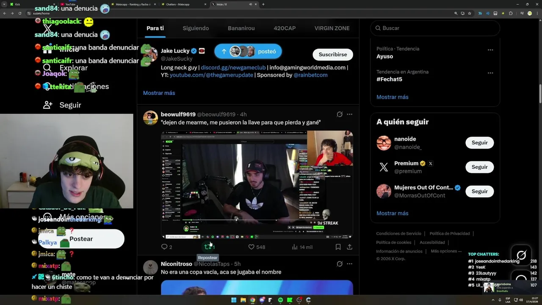The height and width of the screenshot is (305, 542).
Task: Open the Seguir sidebar item
Action: click(62, 105)
